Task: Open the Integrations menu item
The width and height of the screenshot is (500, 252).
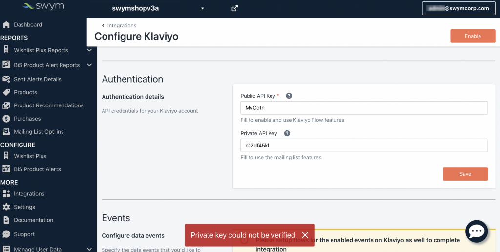Action: 29,194
